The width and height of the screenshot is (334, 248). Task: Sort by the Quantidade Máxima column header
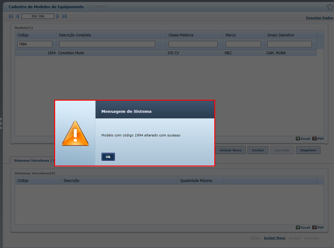point(201,180)
